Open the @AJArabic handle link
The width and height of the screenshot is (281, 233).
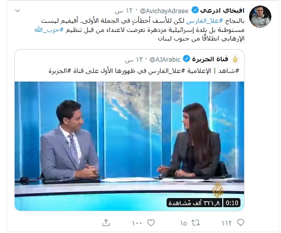[x=165, y=59]
